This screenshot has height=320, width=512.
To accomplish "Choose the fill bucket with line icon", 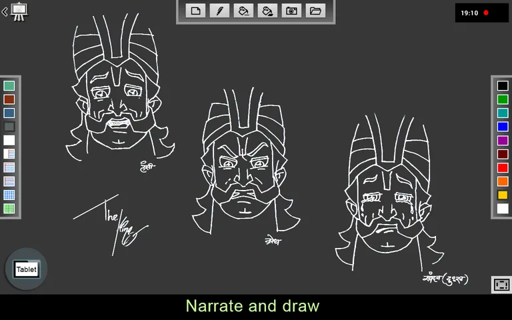I will (243, 11).
